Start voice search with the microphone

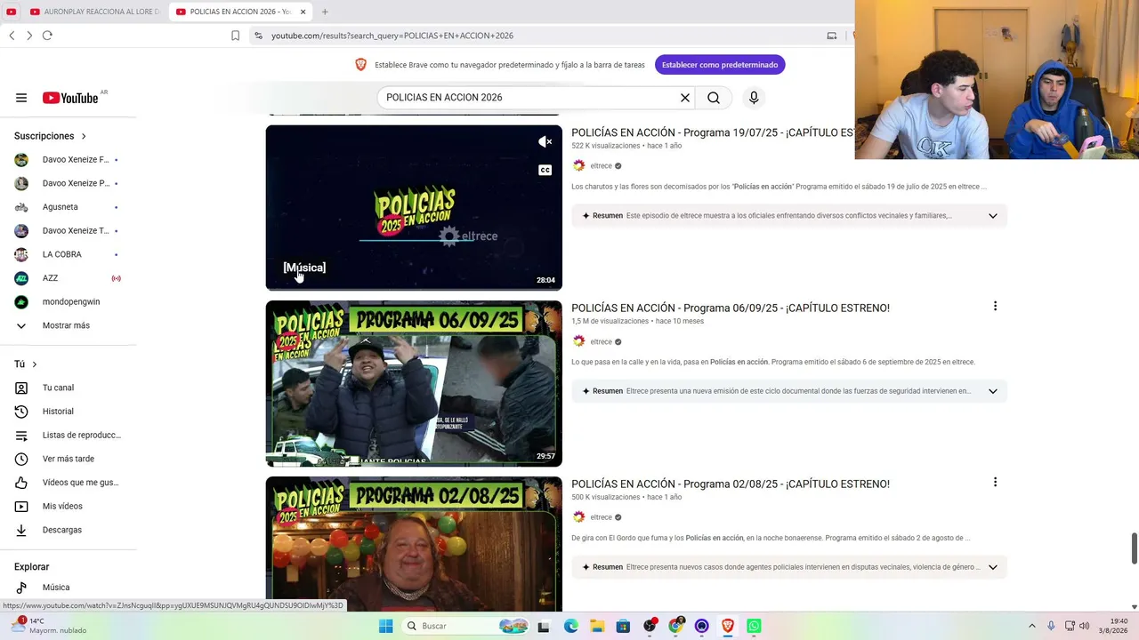[754, 98]
